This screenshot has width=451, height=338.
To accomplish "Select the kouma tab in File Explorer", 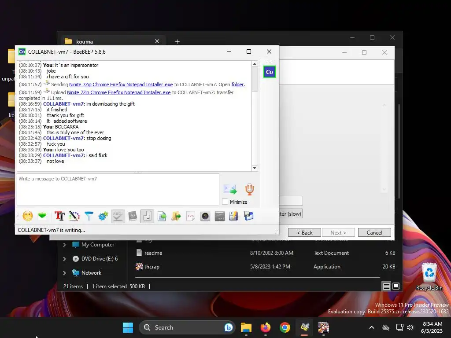I will [x=112, y=41].
